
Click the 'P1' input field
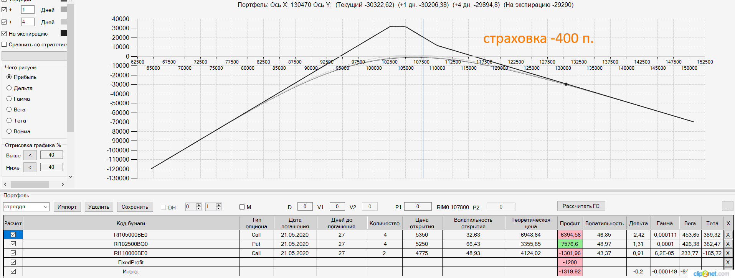418,207
